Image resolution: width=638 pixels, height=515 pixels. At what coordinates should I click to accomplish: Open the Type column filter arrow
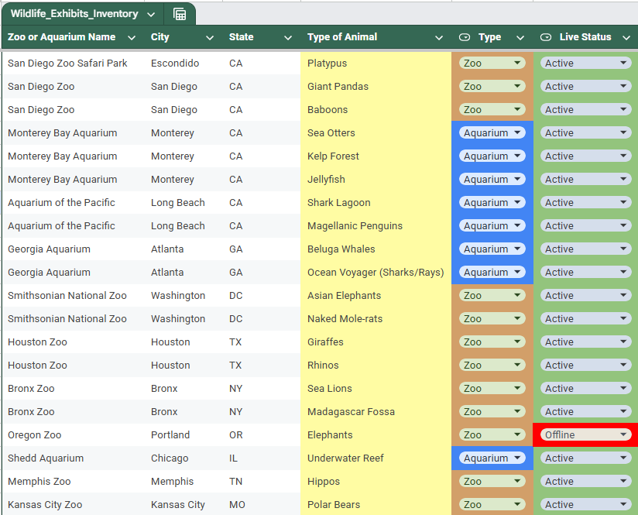click(520, 38)
